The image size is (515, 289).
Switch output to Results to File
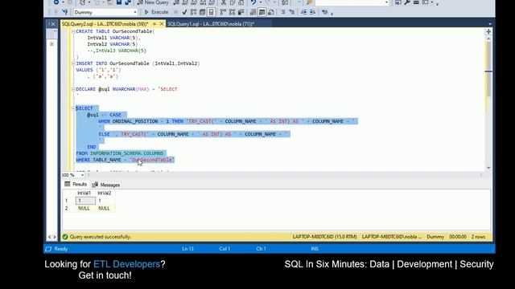pyautogui.click(x=271, y=12)
